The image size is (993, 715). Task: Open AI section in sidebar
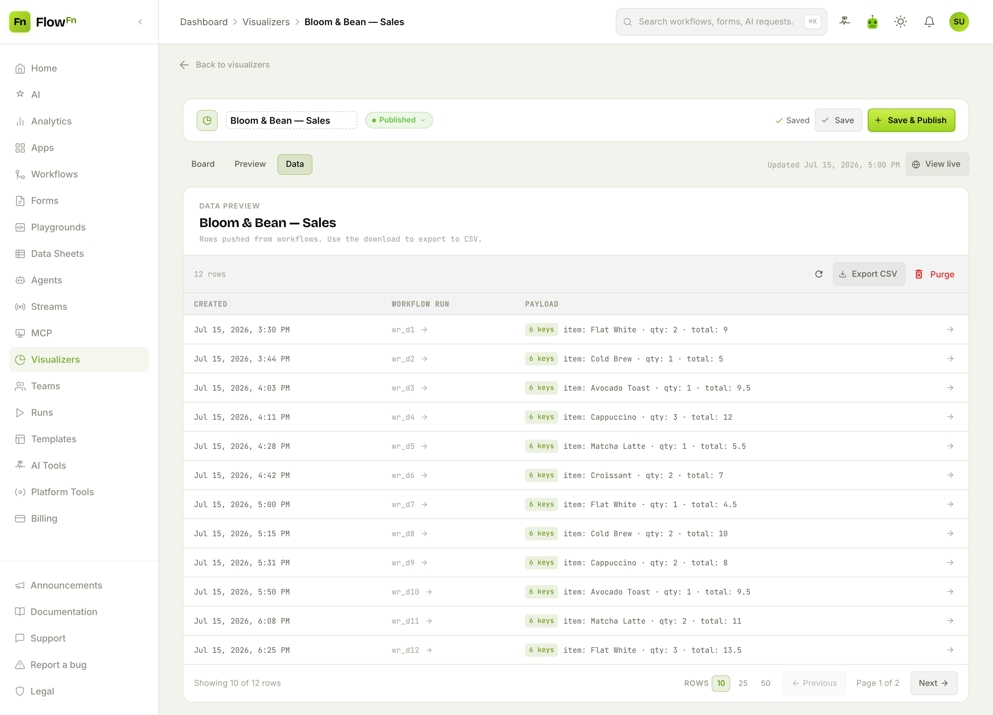pyautogui.click(x=79, y=95)
